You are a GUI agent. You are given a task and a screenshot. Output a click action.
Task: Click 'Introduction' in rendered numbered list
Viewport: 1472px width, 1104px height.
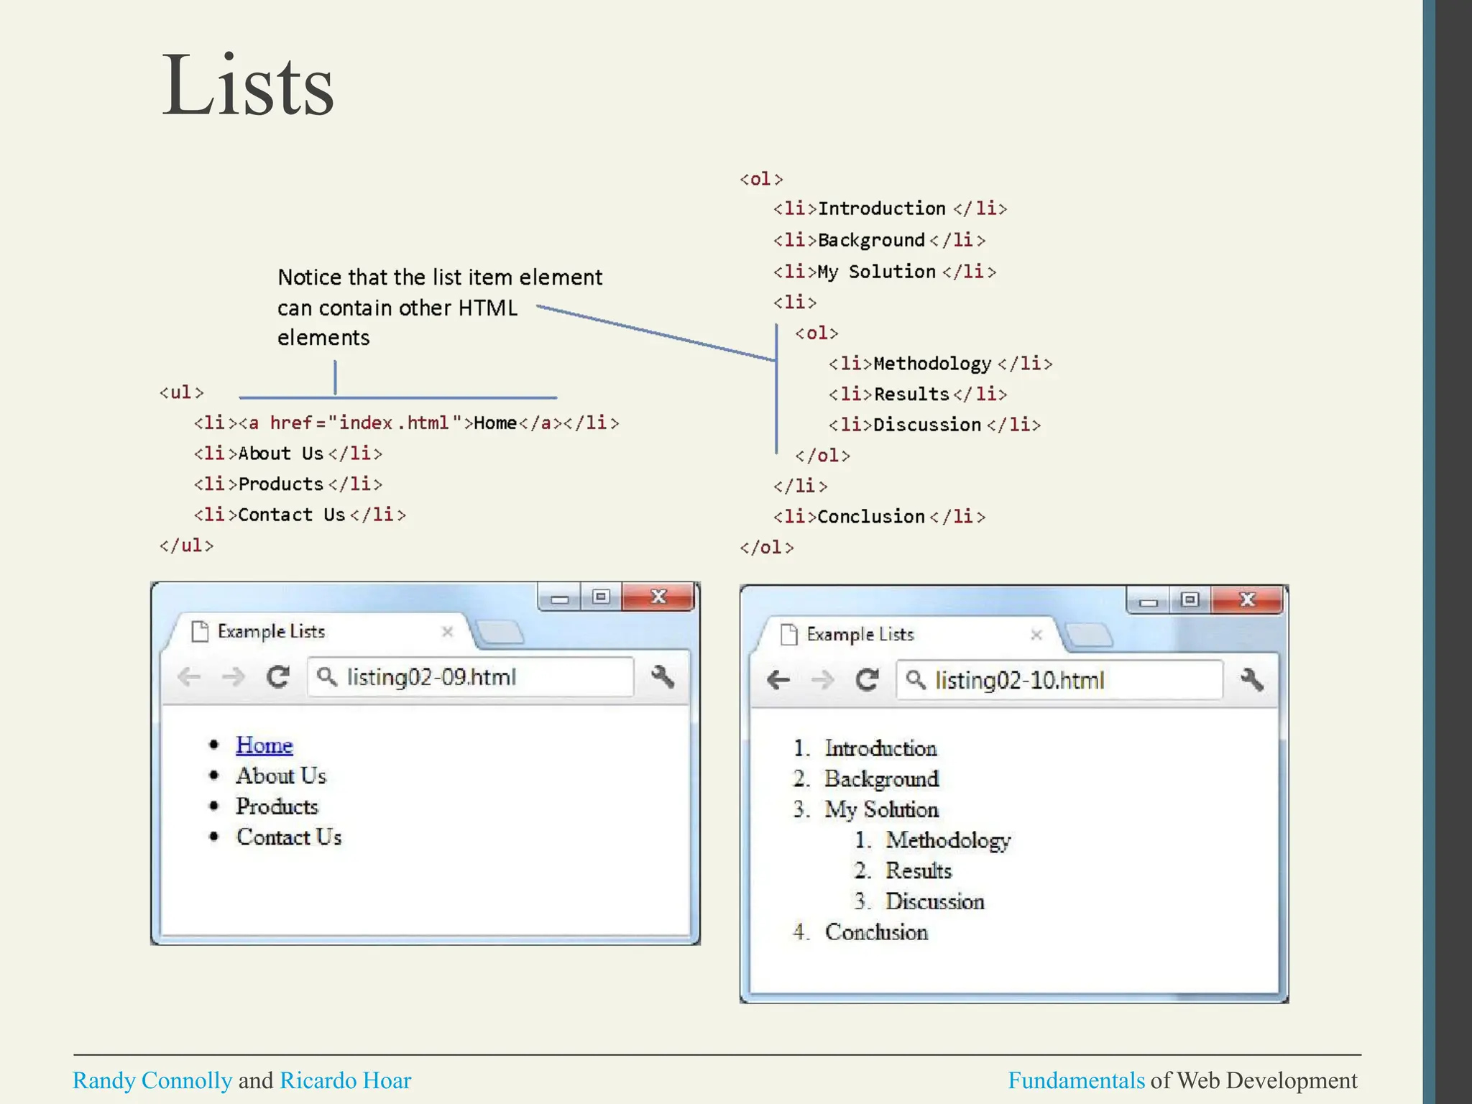click(x=880, y=748)
